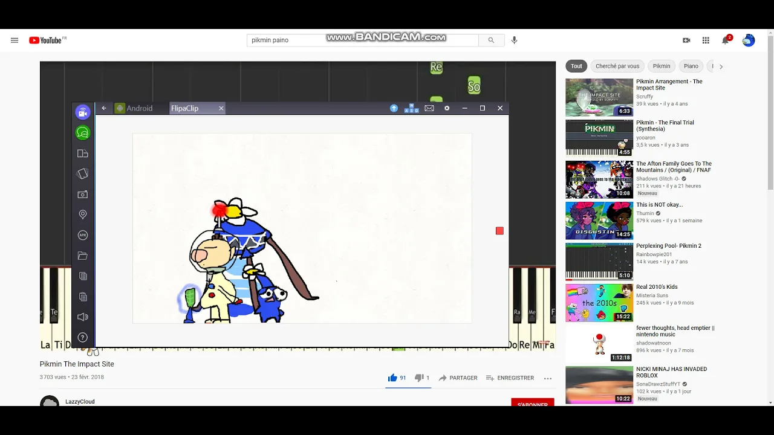Click the 'Pikmin The Impact Site' video title
The width and height of the screenshot is (774, 435).
pos(77,364)
